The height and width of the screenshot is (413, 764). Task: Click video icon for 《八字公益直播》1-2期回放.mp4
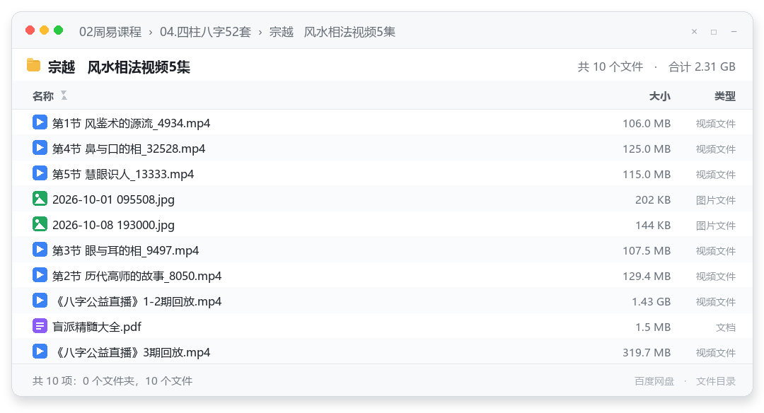[x=40, y=301]
